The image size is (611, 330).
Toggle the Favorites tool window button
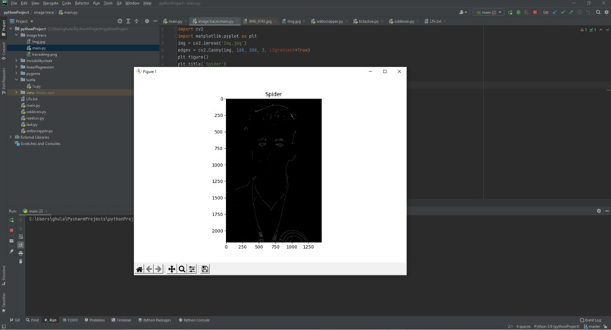click(4, 303)
